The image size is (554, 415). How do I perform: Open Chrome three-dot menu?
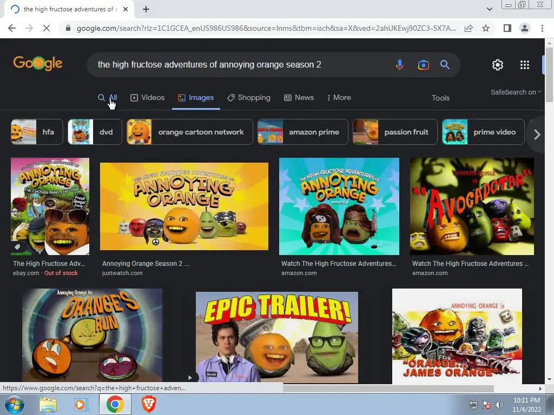[x=542, y=28]
